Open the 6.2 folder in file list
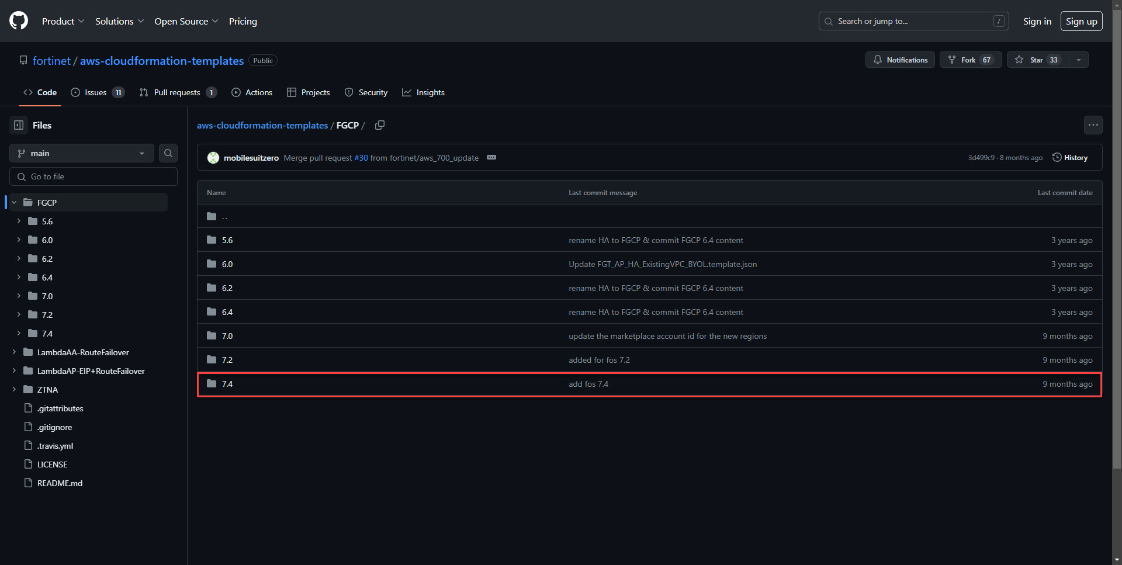Screen dimensions: 1122x565 pyautogui.click(x=227, y=288)
